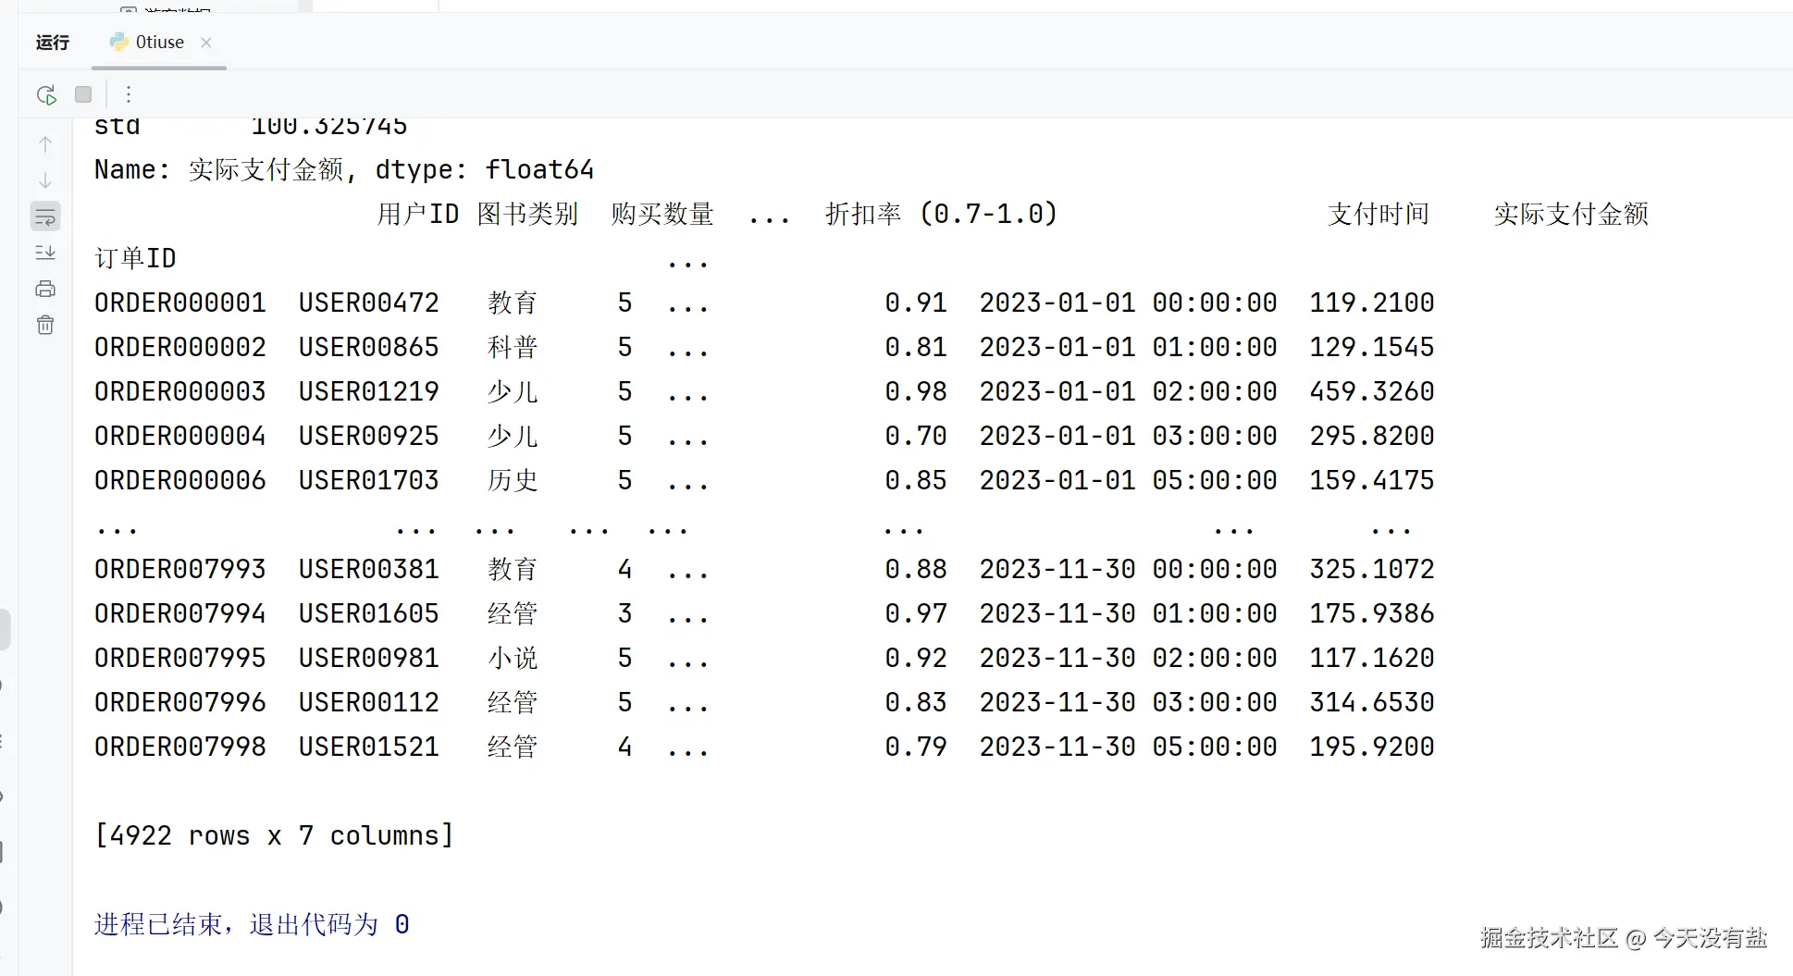Open more run options (three dots)

(129, 94)
